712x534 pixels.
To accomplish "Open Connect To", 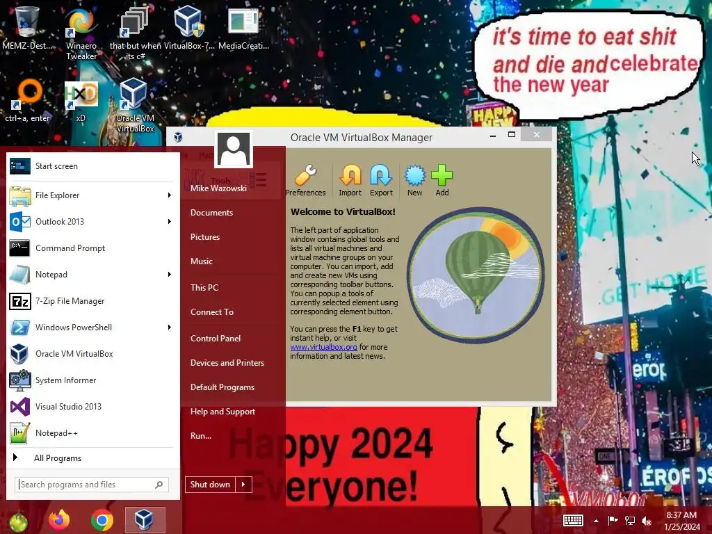I will (212, 312).
